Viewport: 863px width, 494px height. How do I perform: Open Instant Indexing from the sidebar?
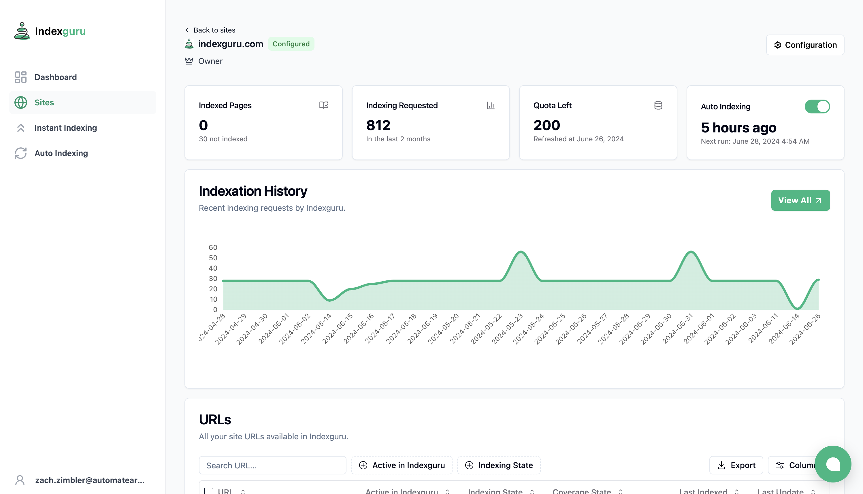tap(65, 128)
